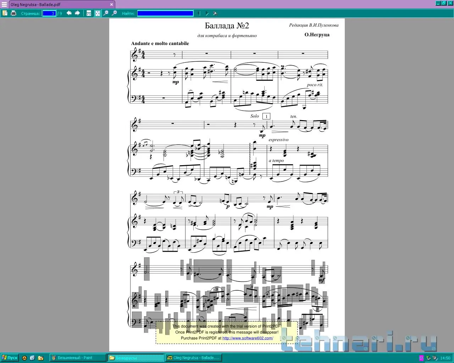Screen dimensions: 454x363
Task: Switch to fit-width page view
Action: click(x=89, y=13)
